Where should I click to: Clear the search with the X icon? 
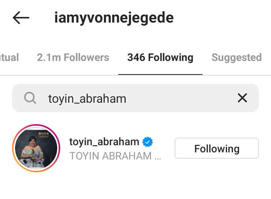click(x=242, y=98)
